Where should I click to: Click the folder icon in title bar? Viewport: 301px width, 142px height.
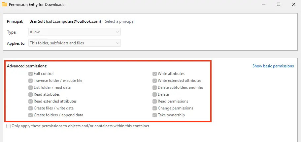[5, 5]
